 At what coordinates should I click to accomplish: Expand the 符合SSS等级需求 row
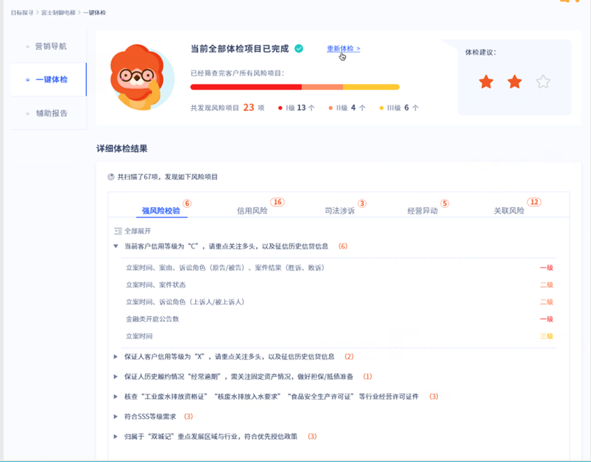pos(116,416)
